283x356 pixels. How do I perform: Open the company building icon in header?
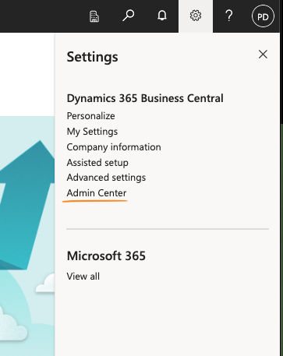tap(94, 16)
